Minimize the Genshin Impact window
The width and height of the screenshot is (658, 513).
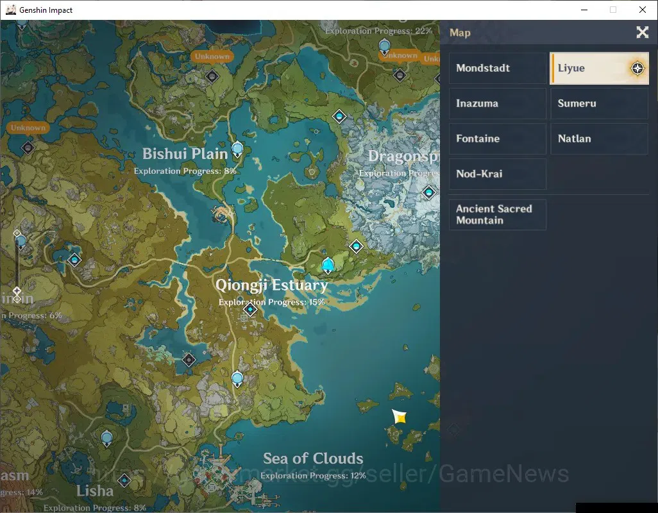pos(584,10)
